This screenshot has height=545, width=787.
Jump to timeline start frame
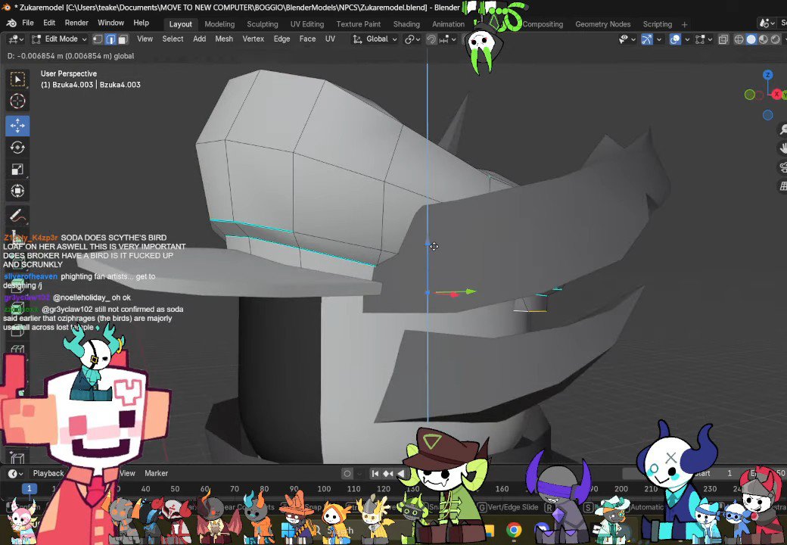click(375, 473)
